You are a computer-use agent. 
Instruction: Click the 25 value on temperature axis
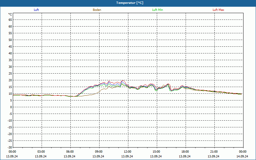[10, 74]
